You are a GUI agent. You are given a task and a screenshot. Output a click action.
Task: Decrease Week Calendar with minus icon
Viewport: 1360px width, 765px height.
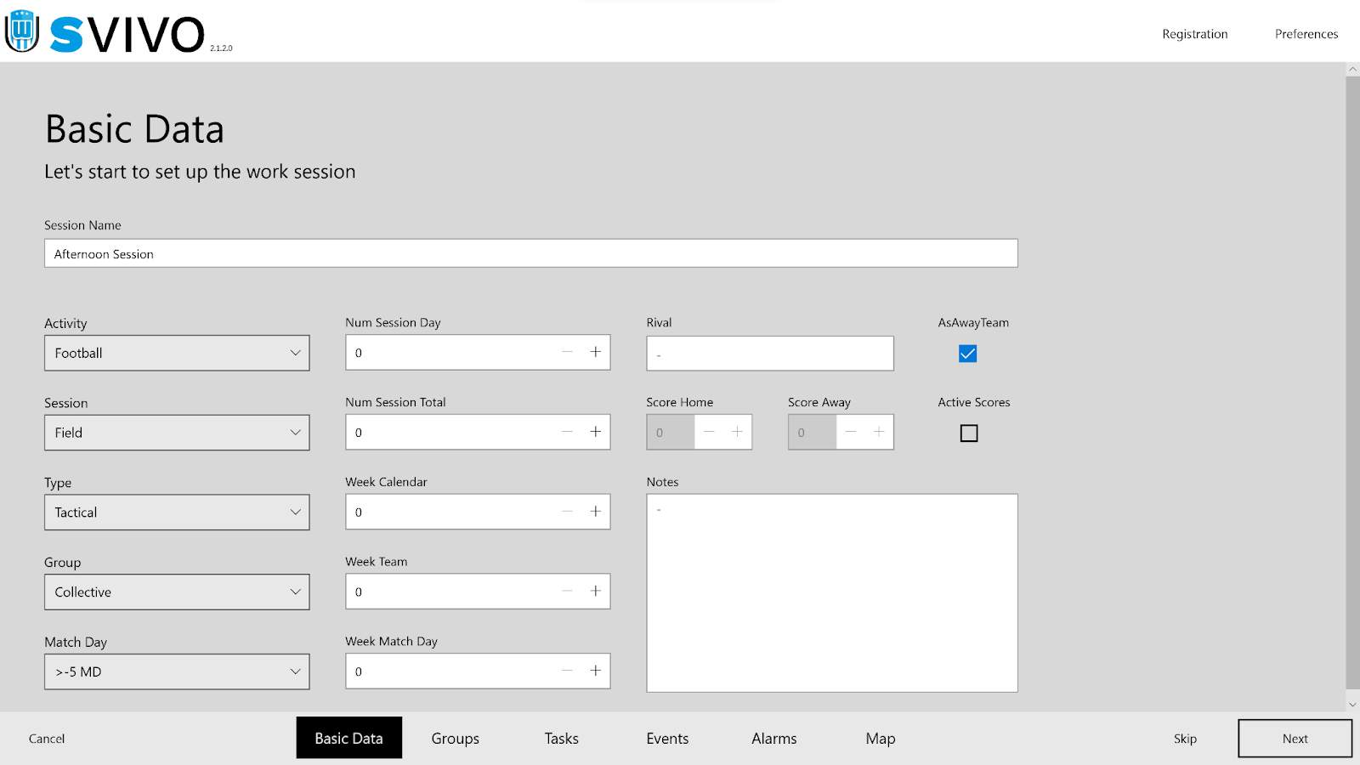[x=567, y=512]
